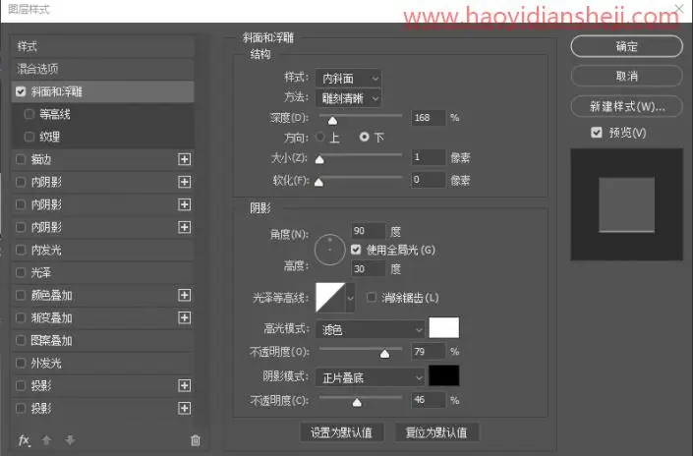Click the 角度 field showing 90
This screenshot has height=456, width=693.
coord(369,231)
